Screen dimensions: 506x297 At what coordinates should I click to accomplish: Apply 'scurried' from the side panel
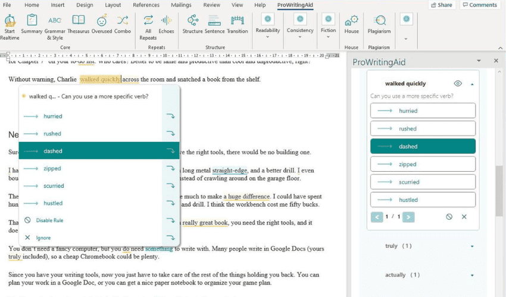[423, 182]
